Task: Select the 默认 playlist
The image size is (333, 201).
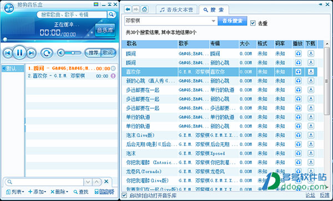Action: [13, 68]
